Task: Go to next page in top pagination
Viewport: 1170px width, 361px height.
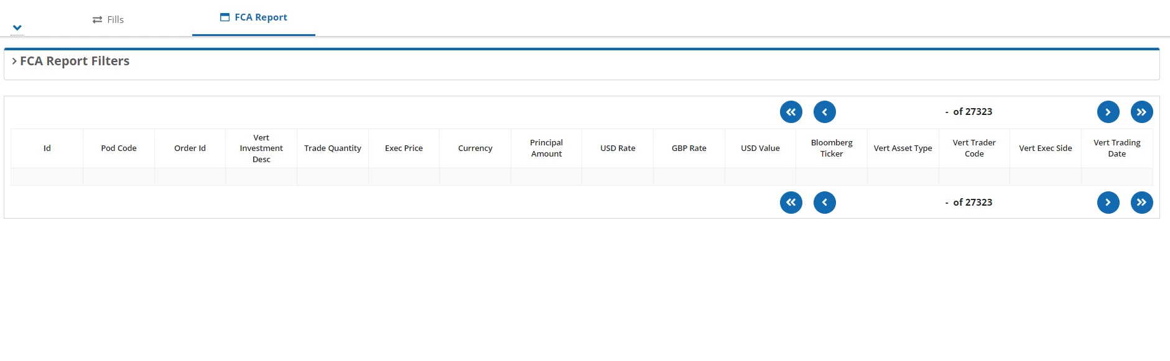Action: 1108,112
